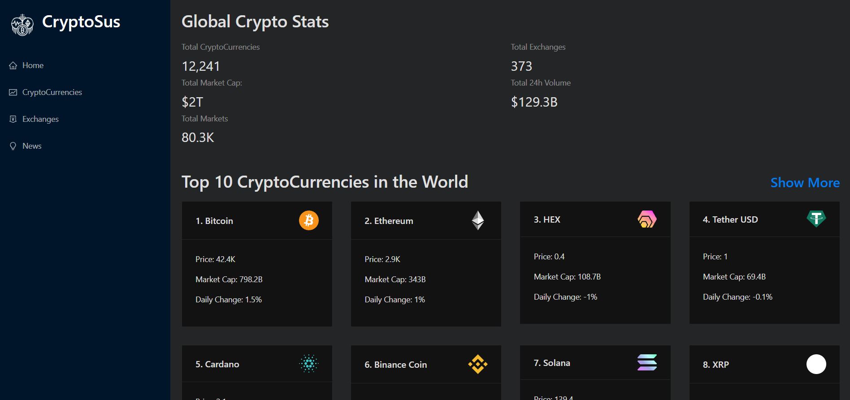Viewport: 850px width, 400px height.
Task: Click the HEX hexagon icon
Action: tap(646, 219)
